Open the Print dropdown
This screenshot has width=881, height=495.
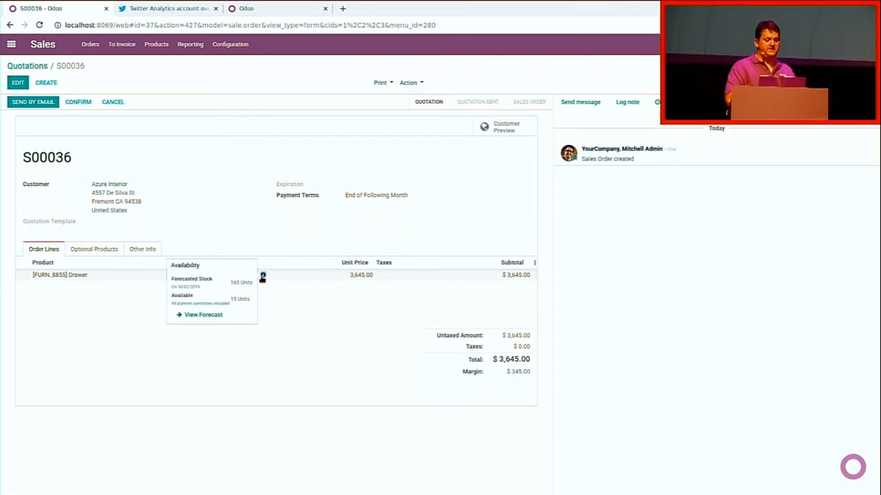[x=383, y=82]
